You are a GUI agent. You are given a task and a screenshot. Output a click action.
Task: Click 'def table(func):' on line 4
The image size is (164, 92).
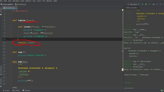point(24,20)
